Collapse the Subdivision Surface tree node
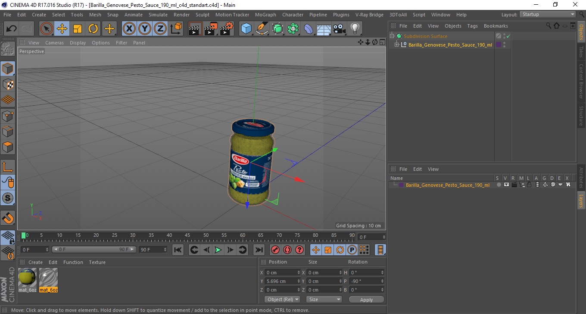The height and width of the screenshot is (314, 586). point(392,36)
